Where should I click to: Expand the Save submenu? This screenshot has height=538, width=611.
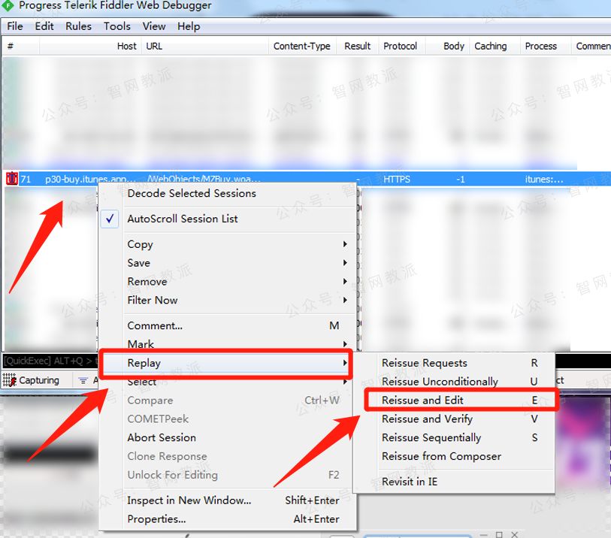[345, 263]
